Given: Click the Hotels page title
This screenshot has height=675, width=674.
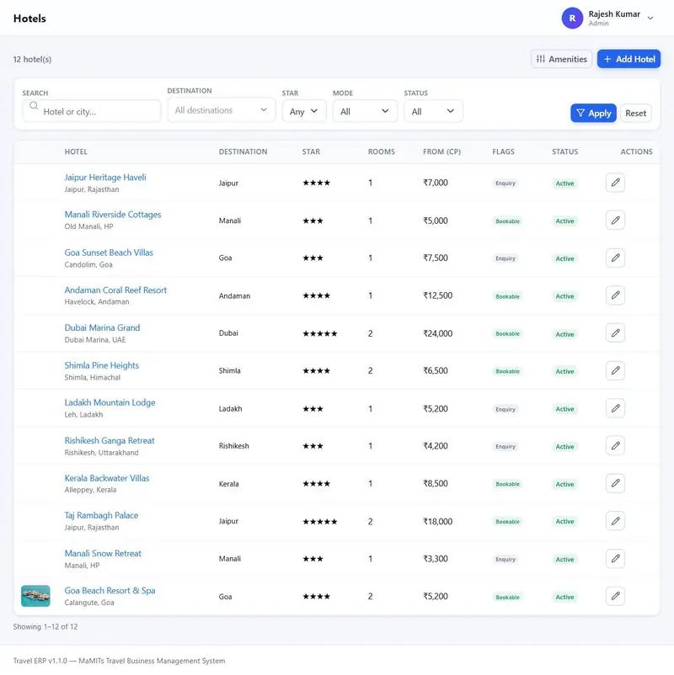Looking at the screenshot, I should point(29,19).
